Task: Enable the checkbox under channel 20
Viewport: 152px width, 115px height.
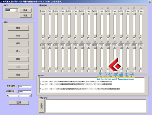Action: click(62, 71)
